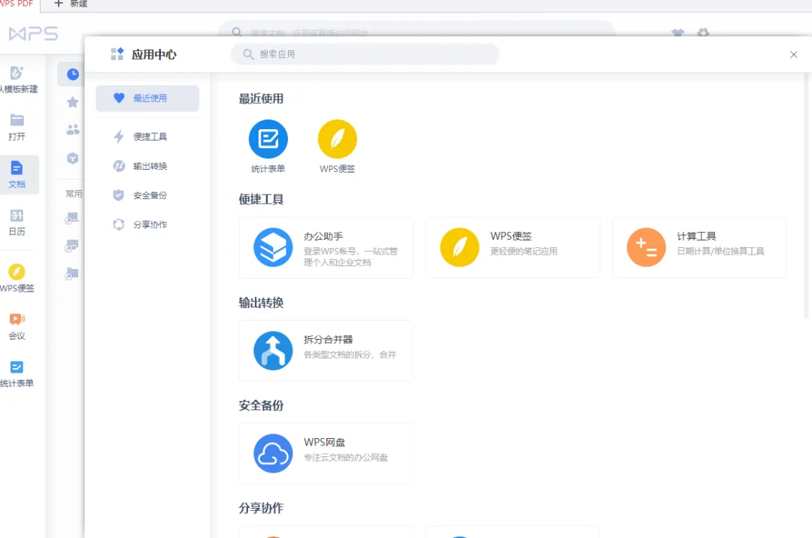
Task: Click the shared people icon in background panel
Action: coord(73,130)
